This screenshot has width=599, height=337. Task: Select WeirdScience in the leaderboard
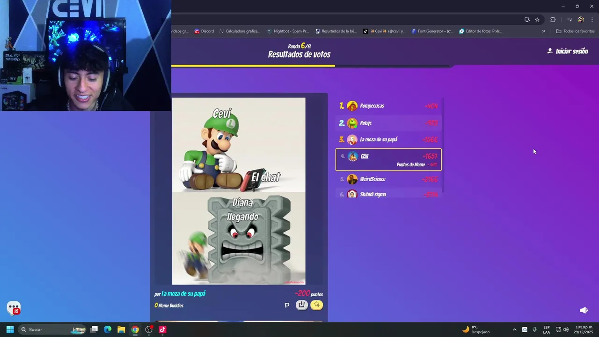point(388,179)
